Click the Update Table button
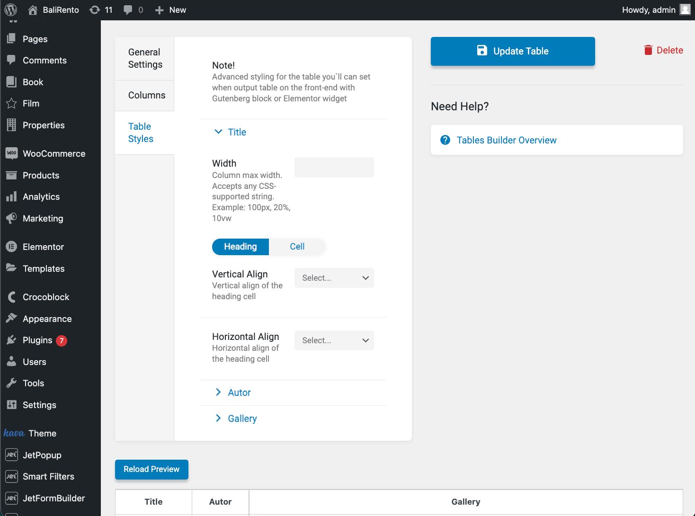 [513, 51]
